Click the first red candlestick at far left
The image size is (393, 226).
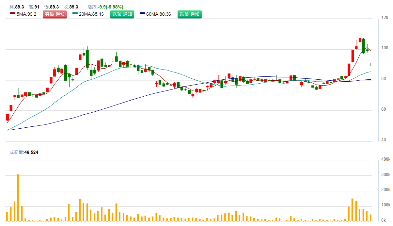[x=8, y=117]
